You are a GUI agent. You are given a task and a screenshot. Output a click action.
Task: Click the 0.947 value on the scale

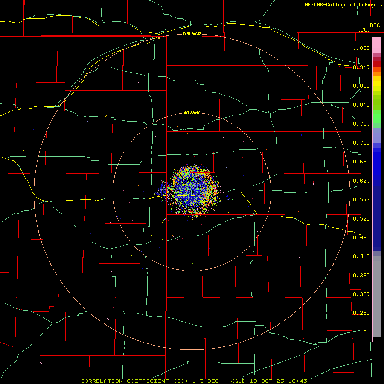click(361, 67)
